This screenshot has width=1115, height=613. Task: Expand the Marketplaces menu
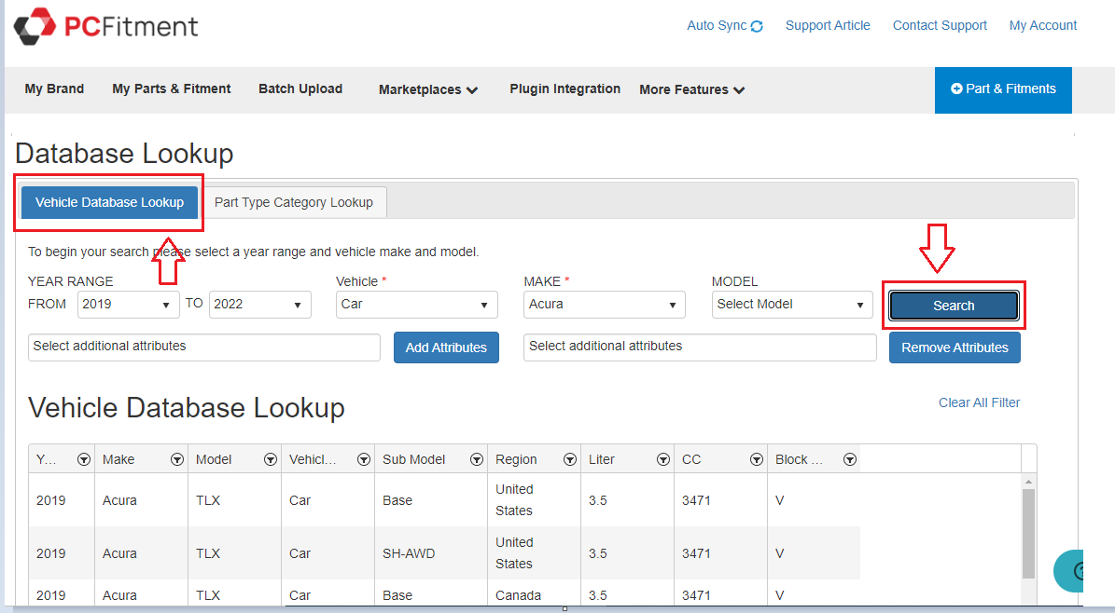[x=427, y=89]
